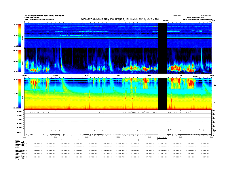Click the 20:00 tick label under RAD1 spectrogram
228x176 pixels.
coord(180,76)
